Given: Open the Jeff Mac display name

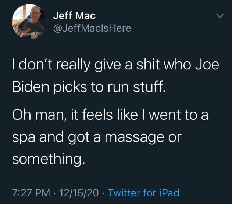Looking at the screenshot, I should click(75, 16).
